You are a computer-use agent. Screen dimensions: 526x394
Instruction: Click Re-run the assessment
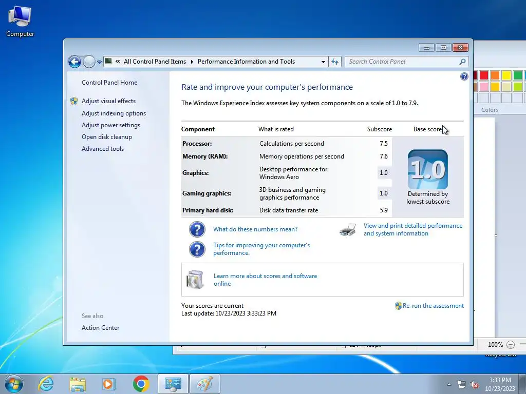(x=433, y=306)
